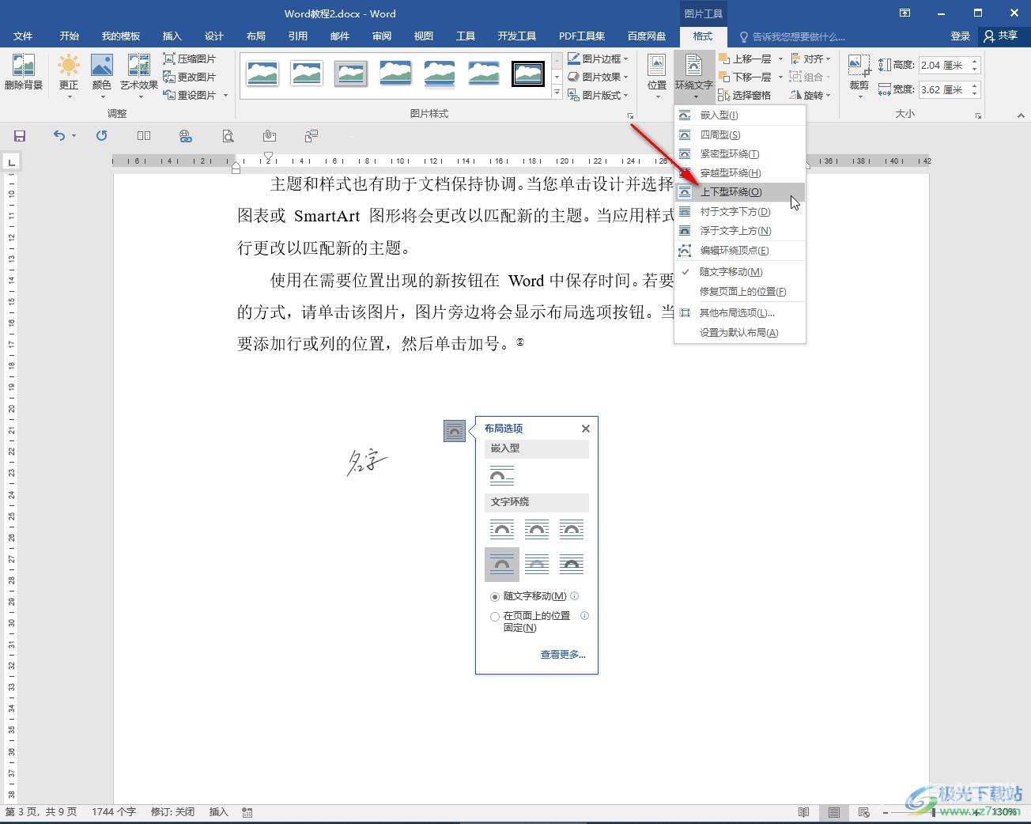Choose 嵌入型(I) from wrap text menu
Image resolution: width=1031 pixels, height=824 pixels.
click(x=740, y=115)
